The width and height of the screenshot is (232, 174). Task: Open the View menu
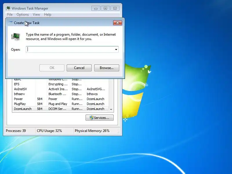(x=37, y=14)
